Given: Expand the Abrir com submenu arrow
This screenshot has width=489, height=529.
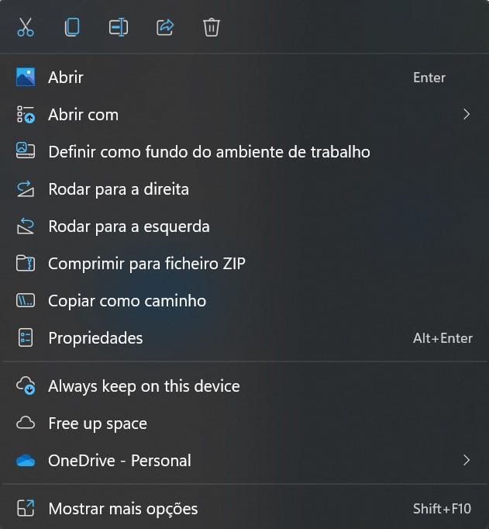Looking at the screenshot, I should tap(466, 115).
